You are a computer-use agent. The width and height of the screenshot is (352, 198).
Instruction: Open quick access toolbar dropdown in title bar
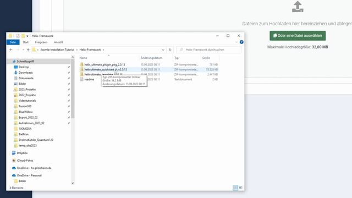(28, 36)
